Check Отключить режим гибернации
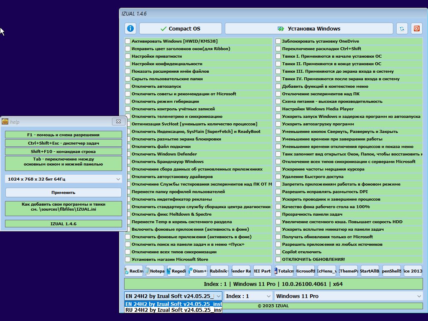Screen dimensions: 428x321 coord(128,101)
